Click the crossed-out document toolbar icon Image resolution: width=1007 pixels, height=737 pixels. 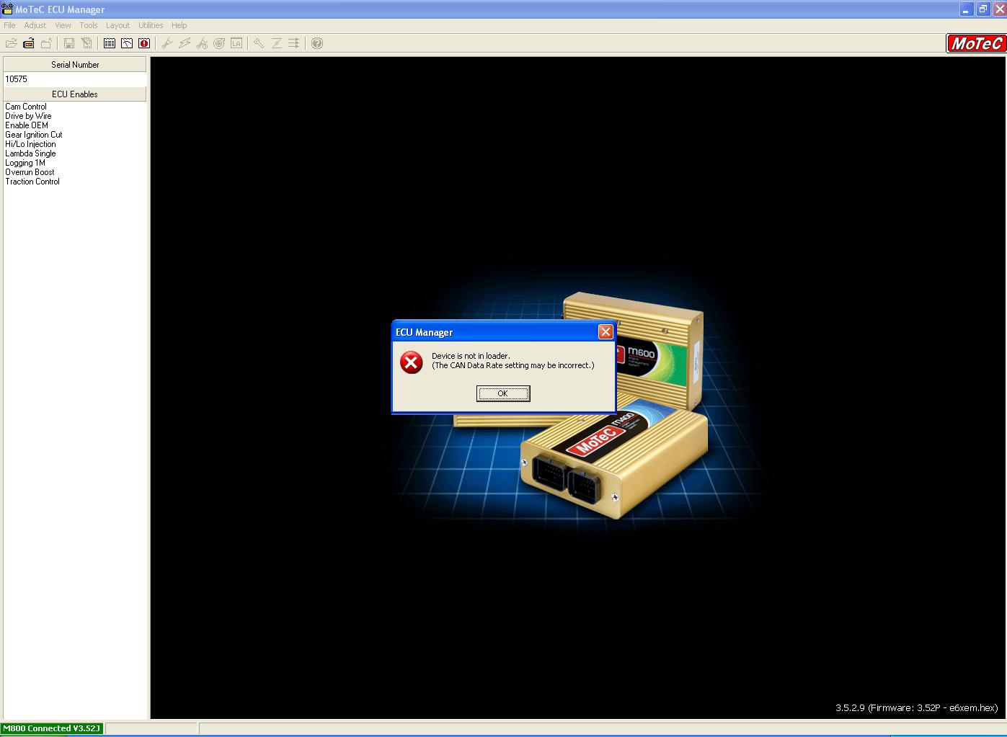[86, 43]
